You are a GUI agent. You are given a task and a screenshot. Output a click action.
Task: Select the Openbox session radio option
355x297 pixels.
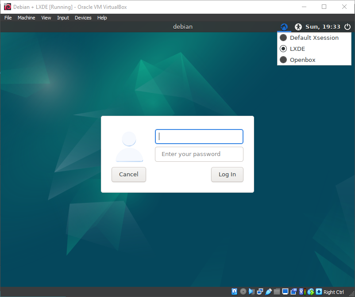[284, 60]
